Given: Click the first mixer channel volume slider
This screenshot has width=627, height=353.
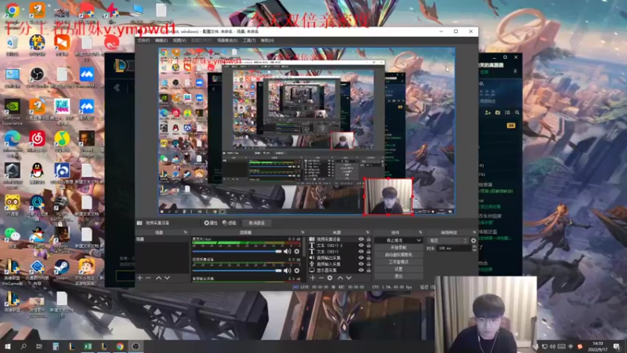Looking at the screenshot, I should coord(237,251).
